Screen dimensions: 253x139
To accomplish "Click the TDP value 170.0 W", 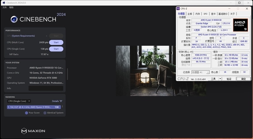I will click(226, 24).
